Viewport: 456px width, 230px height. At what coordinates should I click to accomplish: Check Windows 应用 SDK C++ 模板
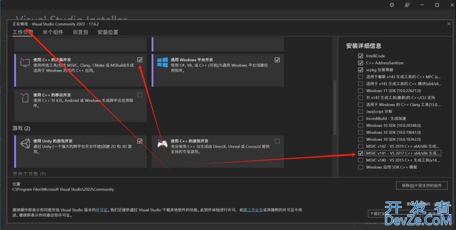361,167
